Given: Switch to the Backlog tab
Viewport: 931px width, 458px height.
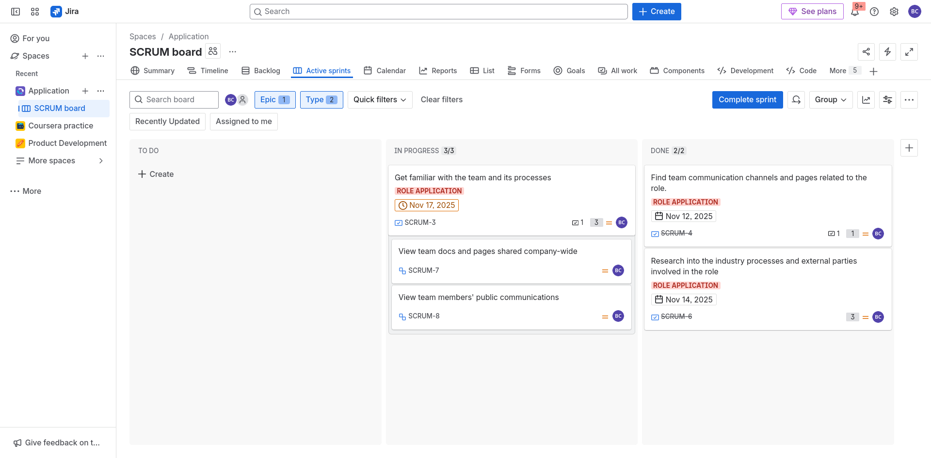Looking at the screenshot, I should click(261, 71).
